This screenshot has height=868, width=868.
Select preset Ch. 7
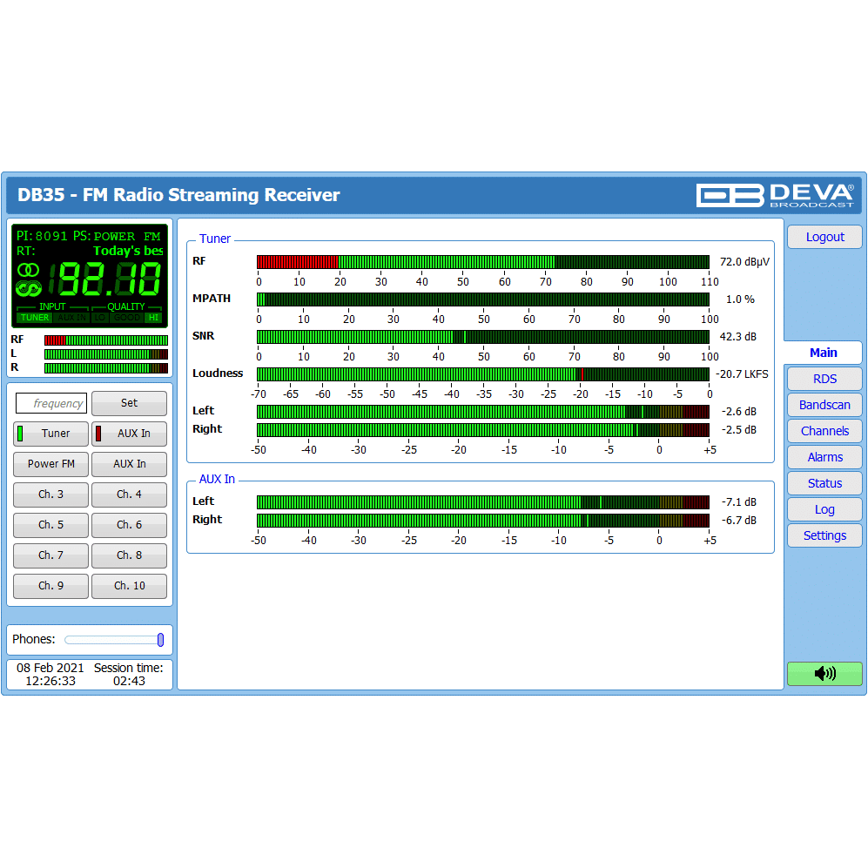pyautogui.click(x=50, y=555)
